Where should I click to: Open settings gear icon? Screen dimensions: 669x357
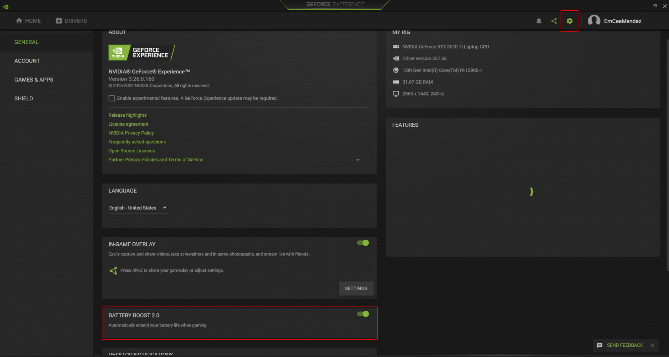click(x=569, y=21)
